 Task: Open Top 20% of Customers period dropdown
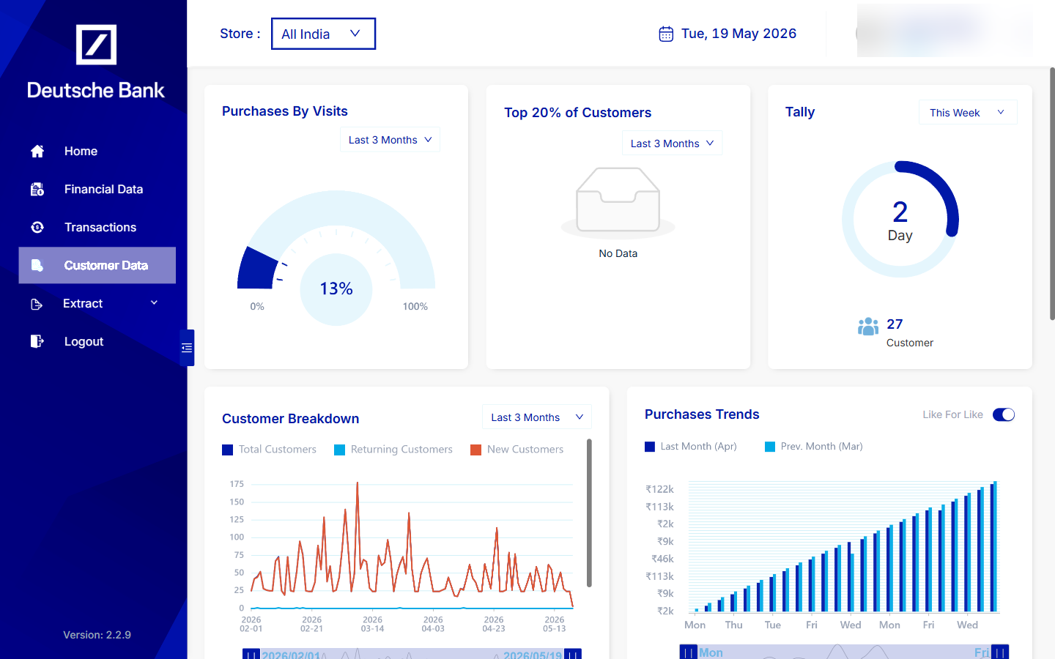click(672, 144)
